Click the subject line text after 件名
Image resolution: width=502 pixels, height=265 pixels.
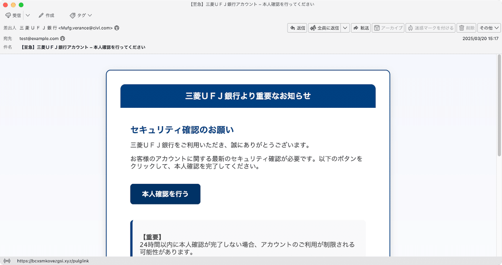pyautogui.click(x=83, y=47)
